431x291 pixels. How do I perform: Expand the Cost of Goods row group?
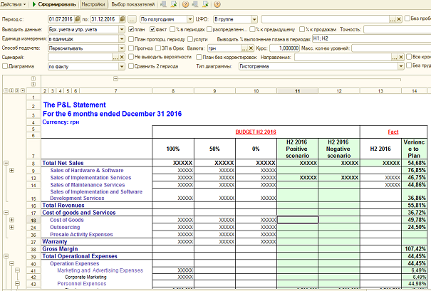coord(11,220)
